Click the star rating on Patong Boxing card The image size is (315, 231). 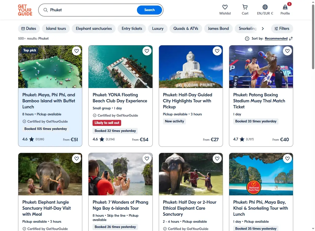pos(242,139)
